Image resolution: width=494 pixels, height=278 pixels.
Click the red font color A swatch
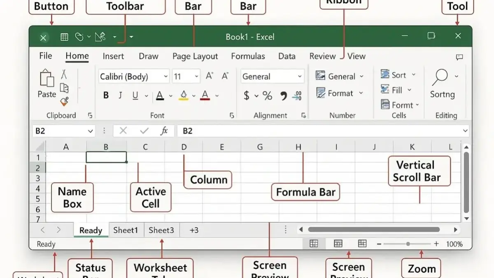tap(205, 96)
